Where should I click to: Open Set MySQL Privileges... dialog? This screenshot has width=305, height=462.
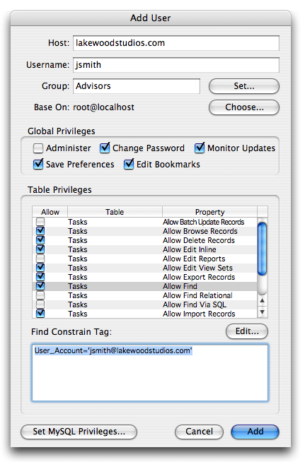79,432
